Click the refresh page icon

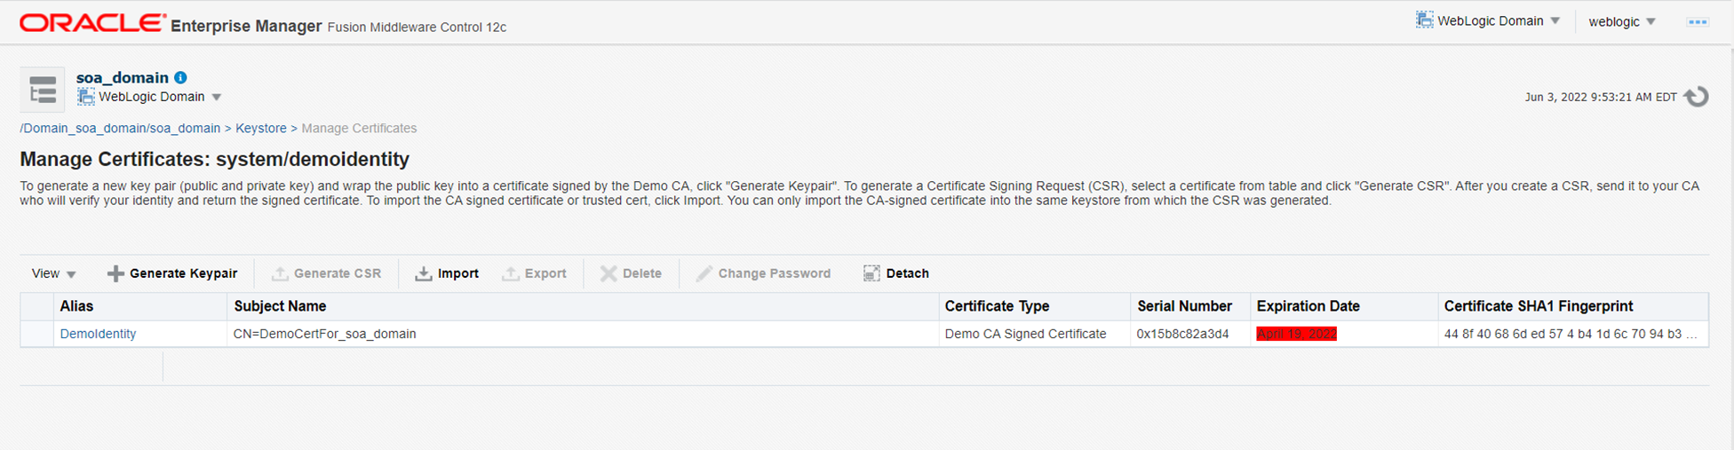pos(1697,97)
